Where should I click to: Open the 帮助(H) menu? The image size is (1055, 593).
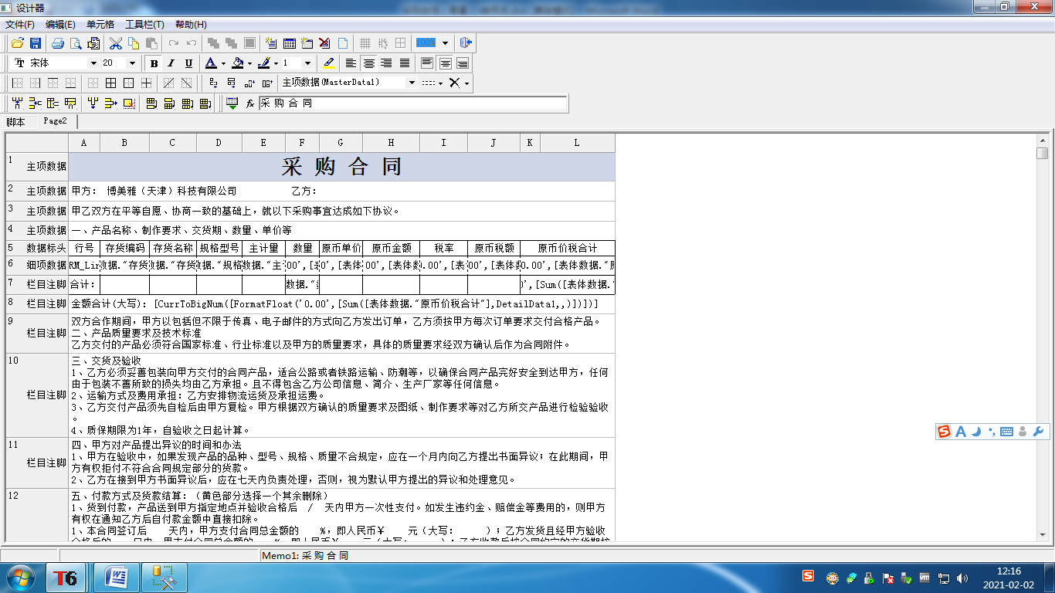coord(191,25)
